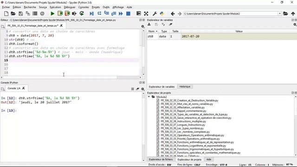Viewport: 297px width, 167px height.
Task: Toggle fullscreen mode icon
Action: [146, 13]
